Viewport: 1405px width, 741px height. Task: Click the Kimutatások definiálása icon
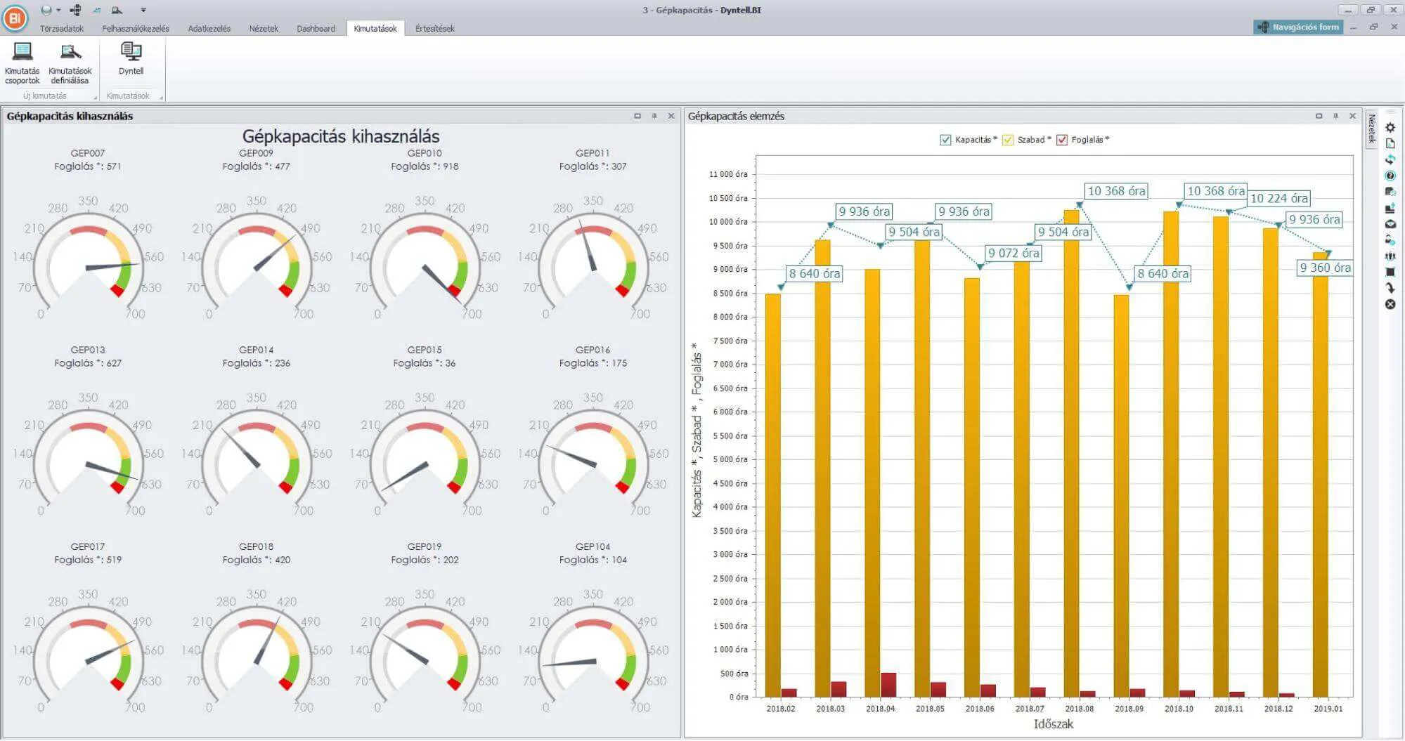[70, 62]
